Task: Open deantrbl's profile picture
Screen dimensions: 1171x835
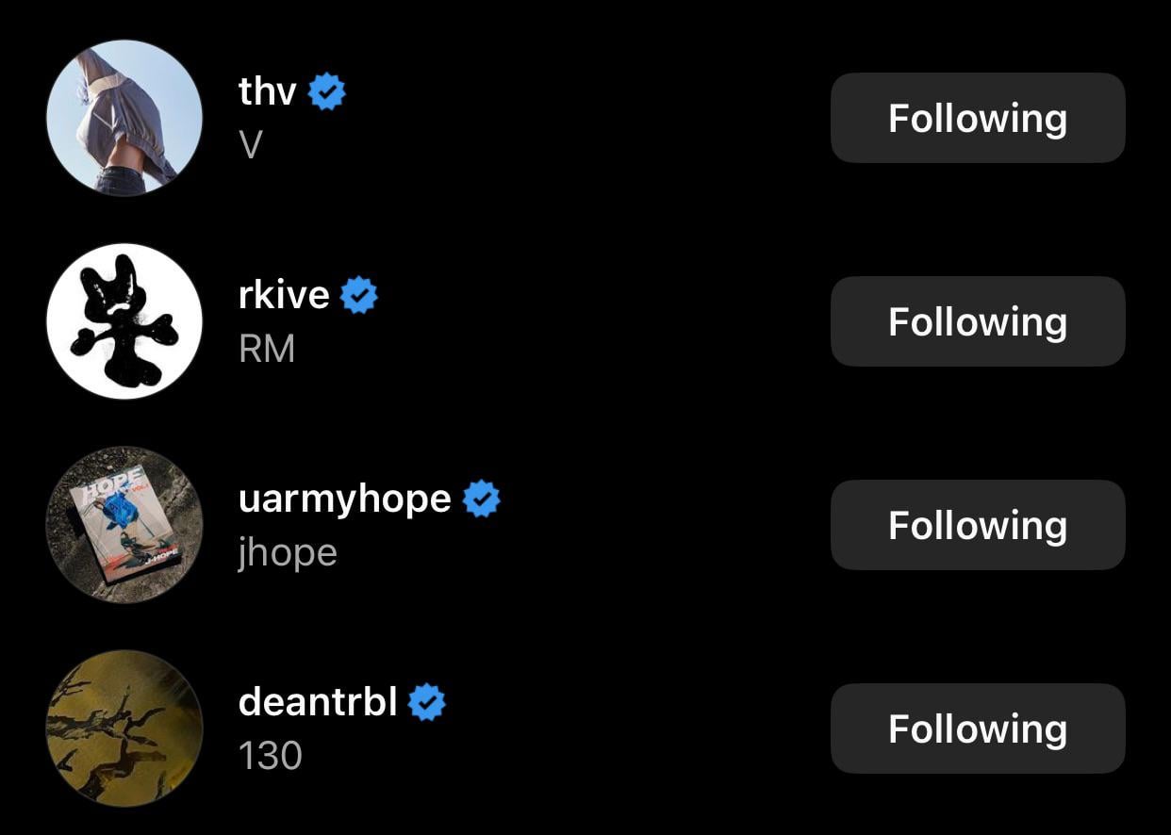Action: coord(124,729)
